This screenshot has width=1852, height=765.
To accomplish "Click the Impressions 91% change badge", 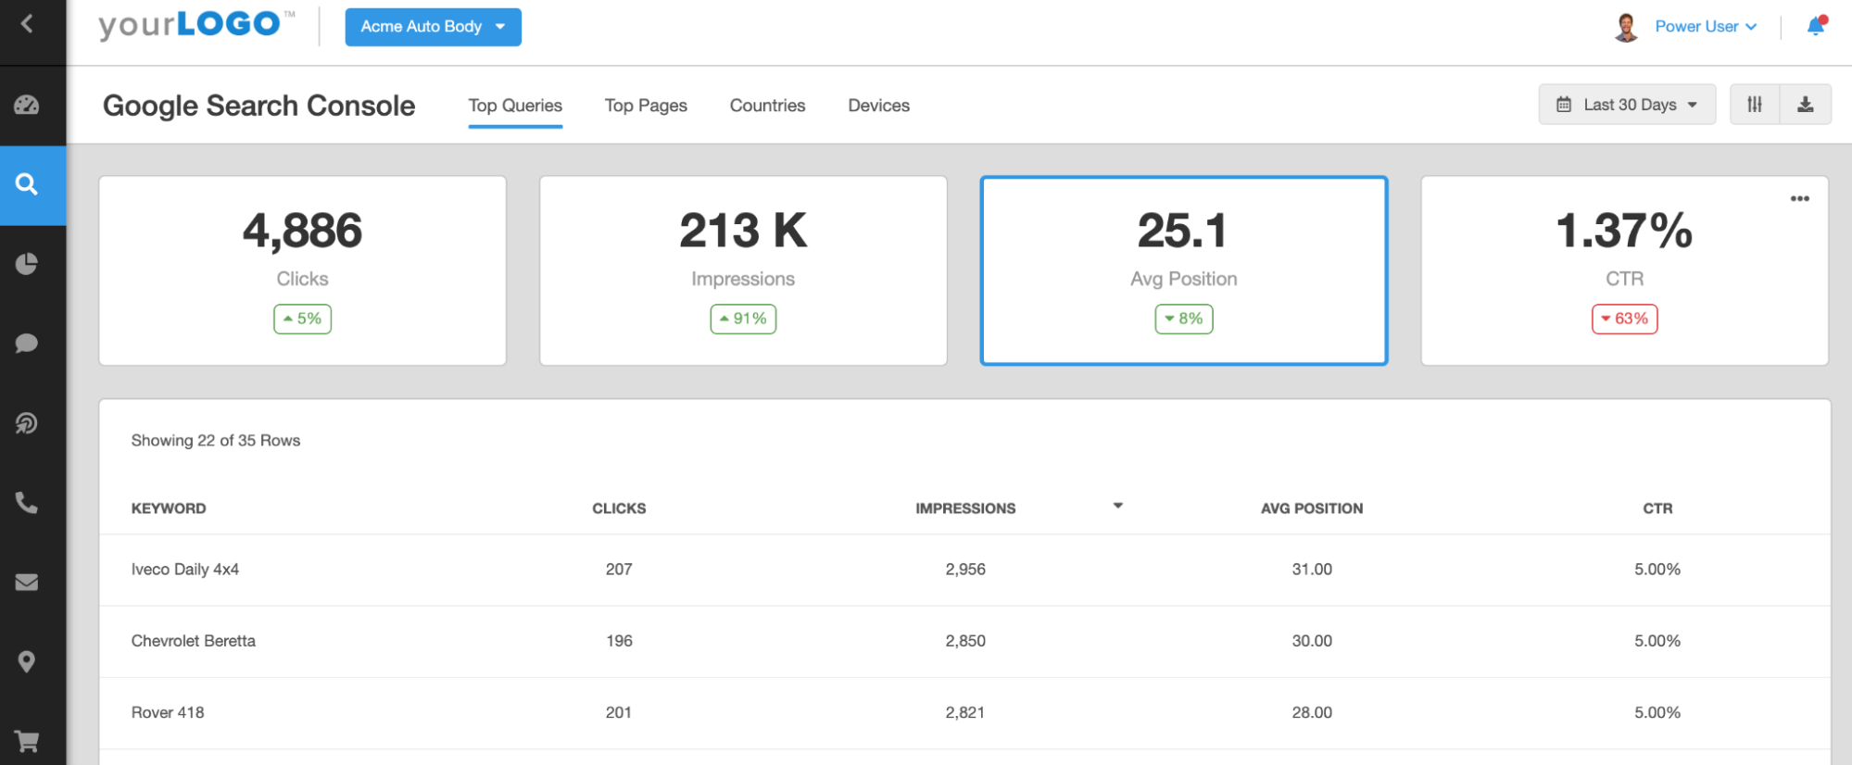I will coord(743,319).
